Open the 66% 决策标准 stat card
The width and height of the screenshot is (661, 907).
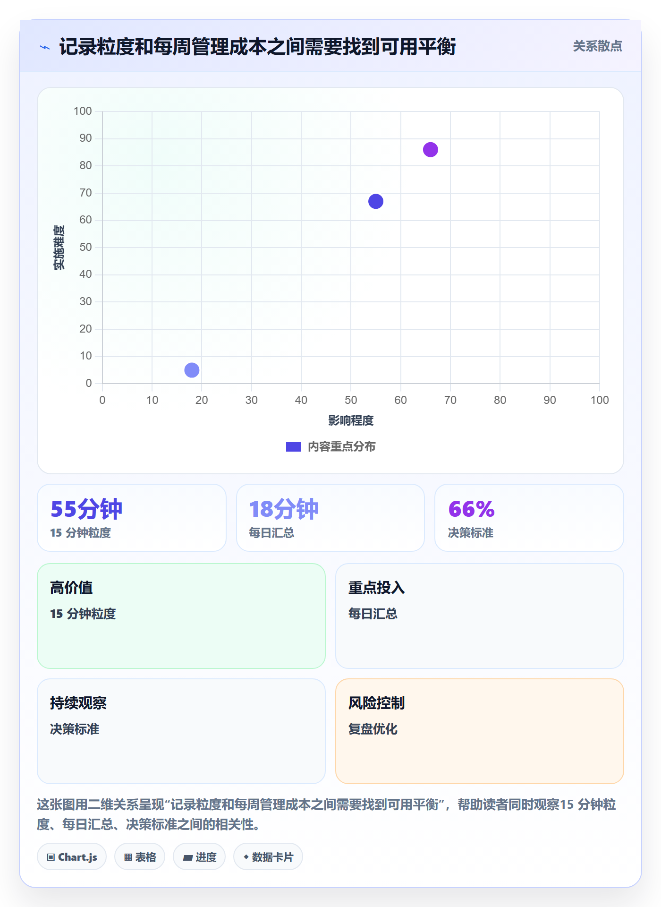click(529, 518)
